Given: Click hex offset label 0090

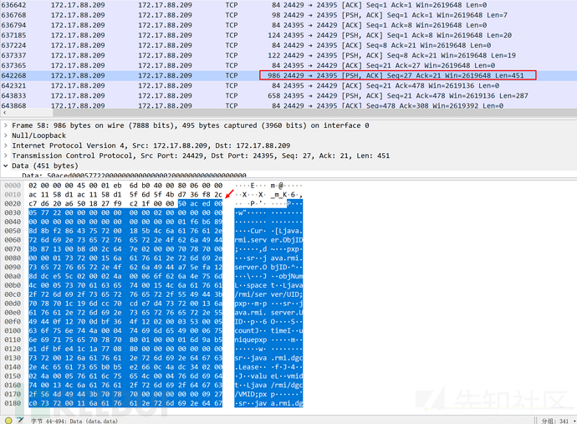Looking at the screenshot, I should pyautogui.click(x=13, y=268).
